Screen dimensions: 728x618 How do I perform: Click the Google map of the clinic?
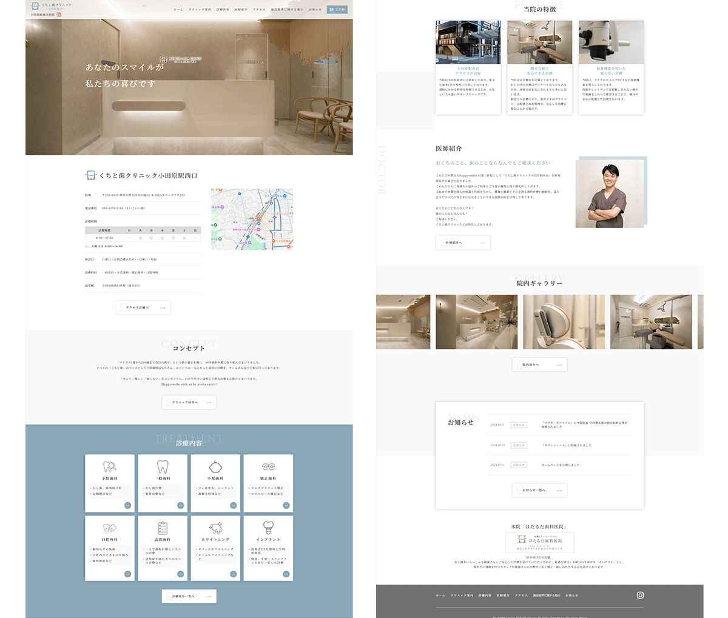tap(252, 219)
